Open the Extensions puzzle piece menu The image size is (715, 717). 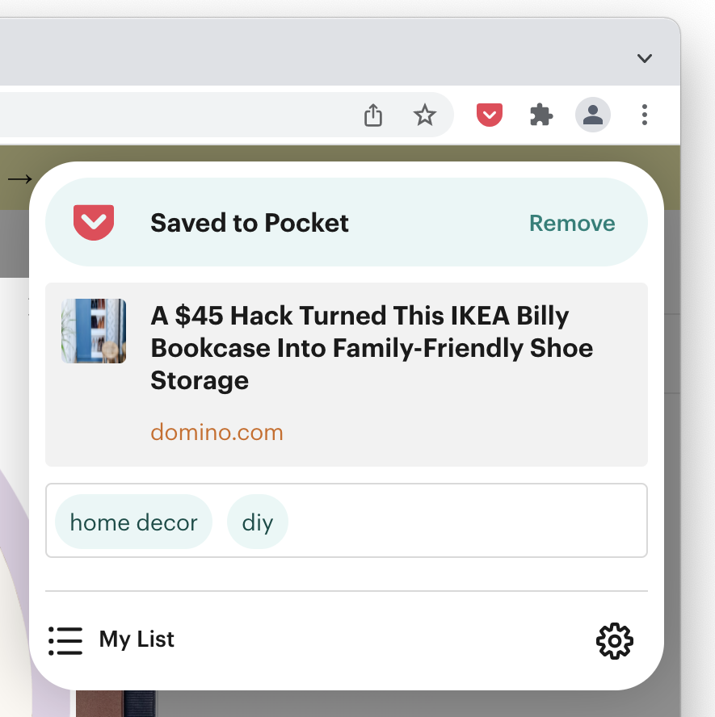[541, 115]
